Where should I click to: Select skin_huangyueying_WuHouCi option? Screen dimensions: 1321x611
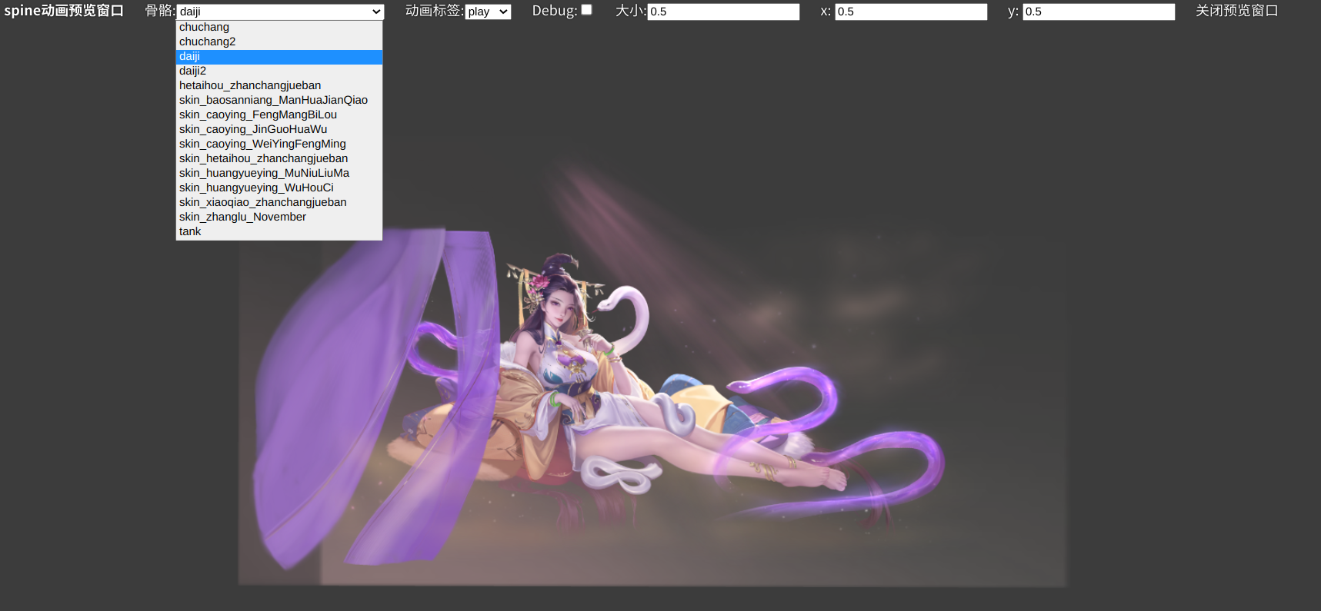pos(279,188)
